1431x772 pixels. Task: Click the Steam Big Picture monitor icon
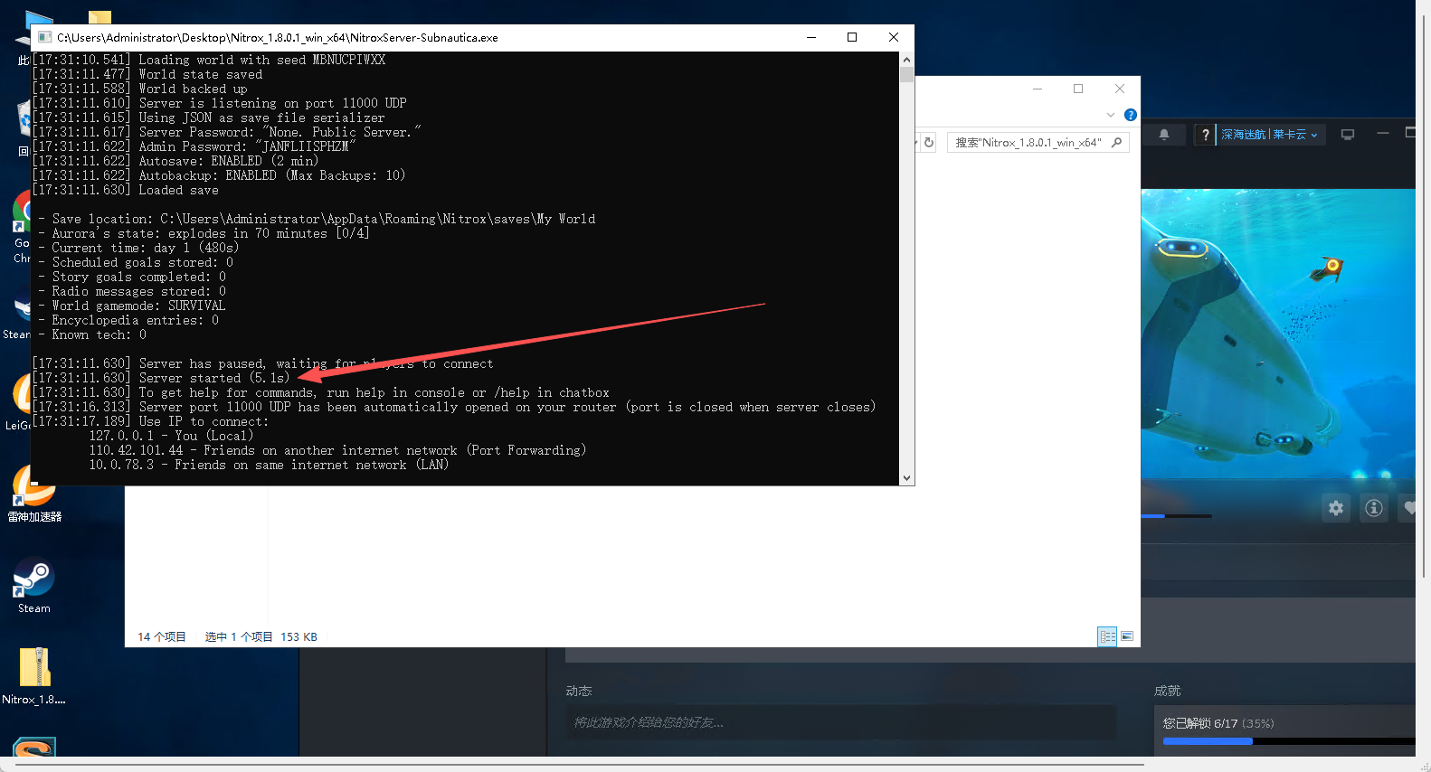point(1347,135)
